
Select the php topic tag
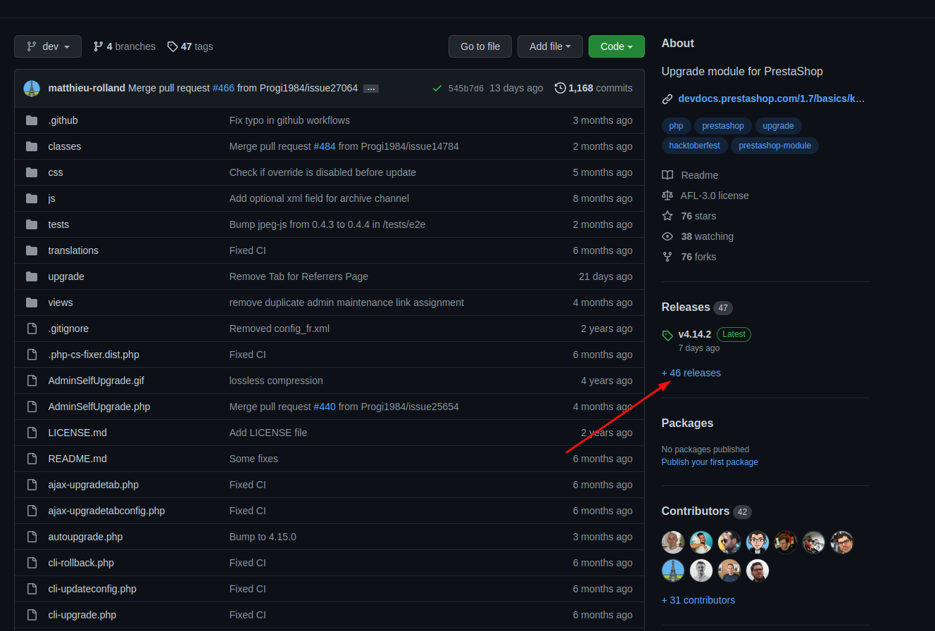pos(676,125)
